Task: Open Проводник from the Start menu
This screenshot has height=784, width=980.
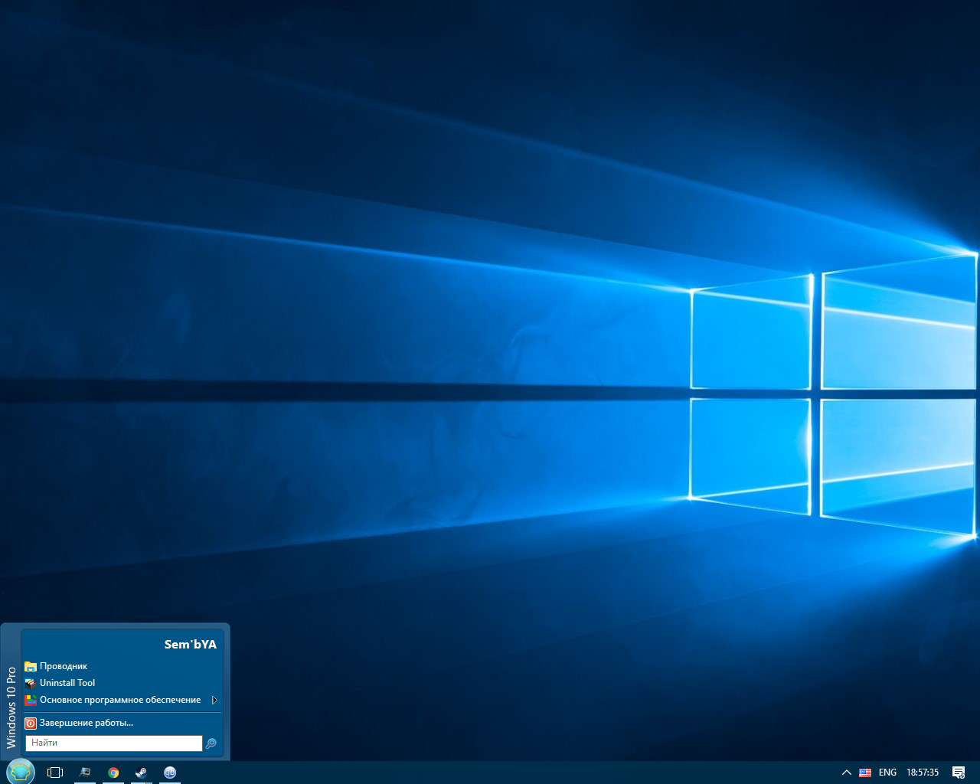Action: (x=122, y=666)
